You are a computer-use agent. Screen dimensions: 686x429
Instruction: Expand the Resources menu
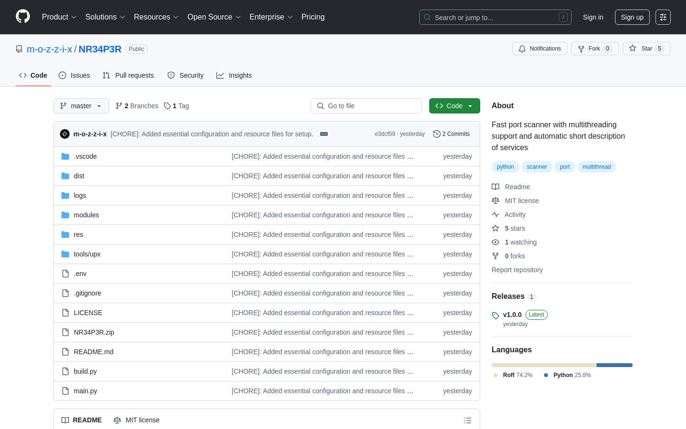tap(156, 17)
